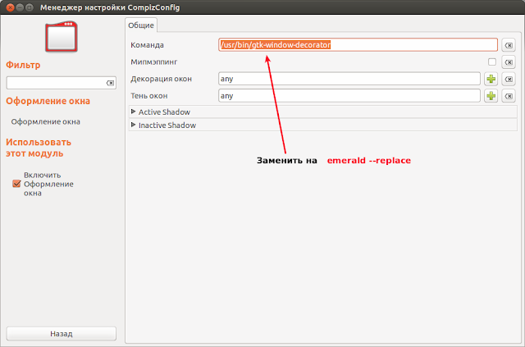Viewport: 525px width, 347px height.
Task: Close the CompizConfig window
Action: pos(11,7)
